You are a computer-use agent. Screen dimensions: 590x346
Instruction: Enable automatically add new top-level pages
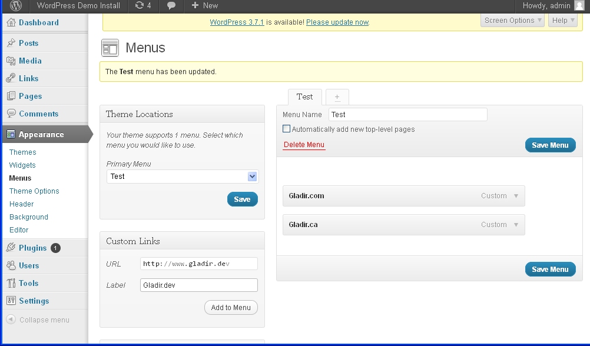(x=286, y=129)
